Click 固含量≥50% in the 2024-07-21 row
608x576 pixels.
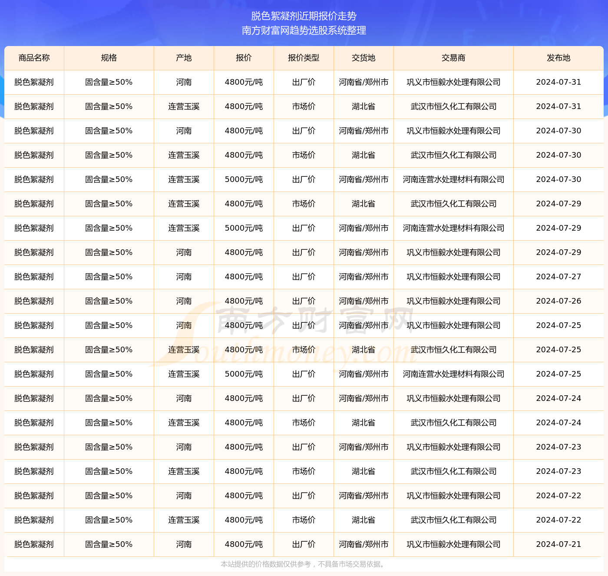(x=109, y=544)
